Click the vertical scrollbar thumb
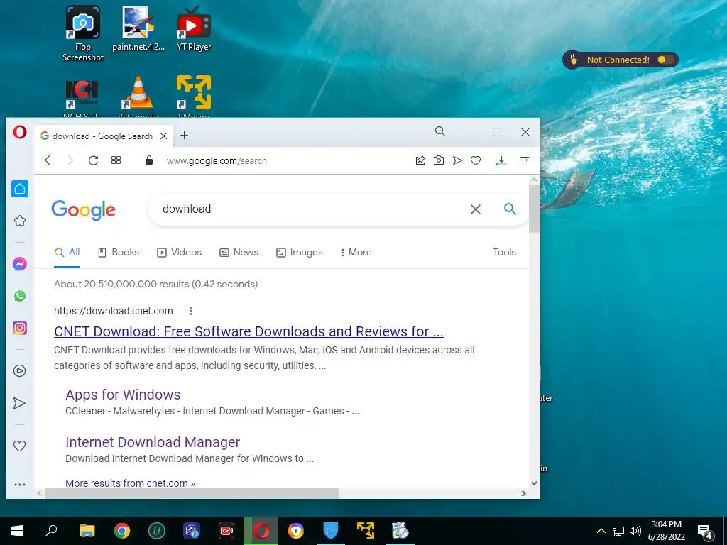Viewport: 727px width, 545px height. pyautogui.click(x=534, y=209)
